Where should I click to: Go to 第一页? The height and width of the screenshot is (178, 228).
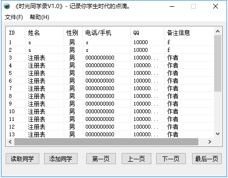[x=101, y=159]
